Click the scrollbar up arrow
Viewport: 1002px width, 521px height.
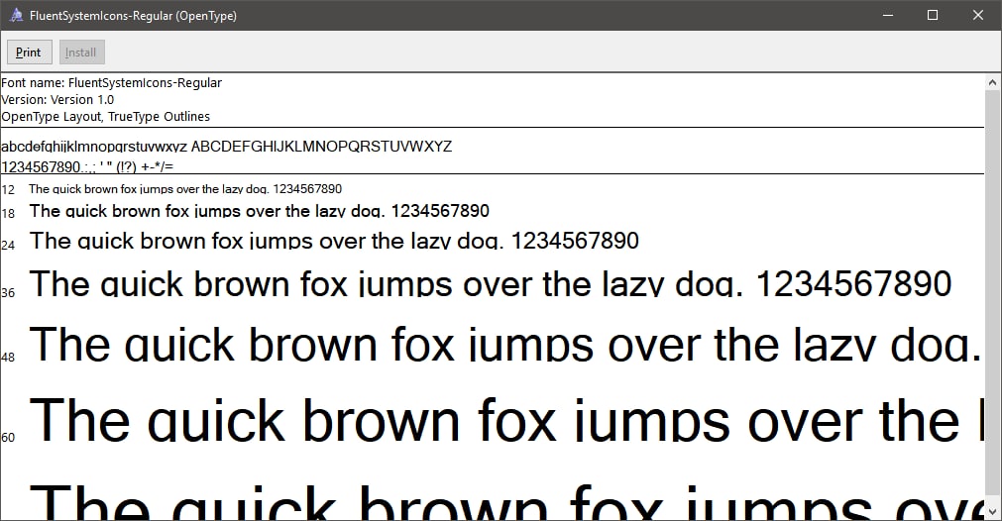pyautogui.click(x=992, y=82)
